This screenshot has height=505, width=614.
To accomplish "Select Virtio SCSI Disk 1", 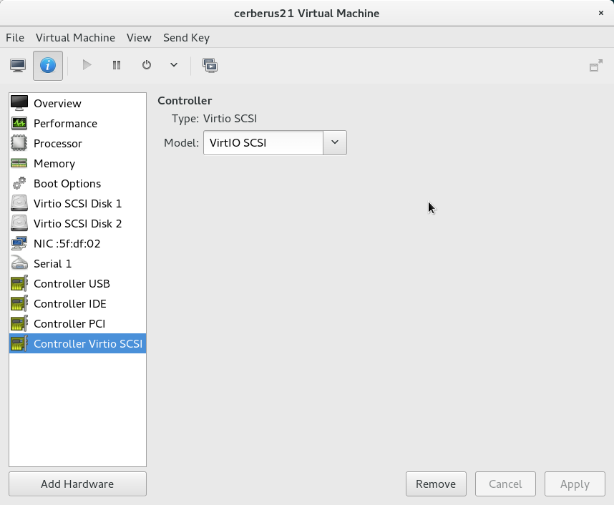I will [x=77, y=204].
